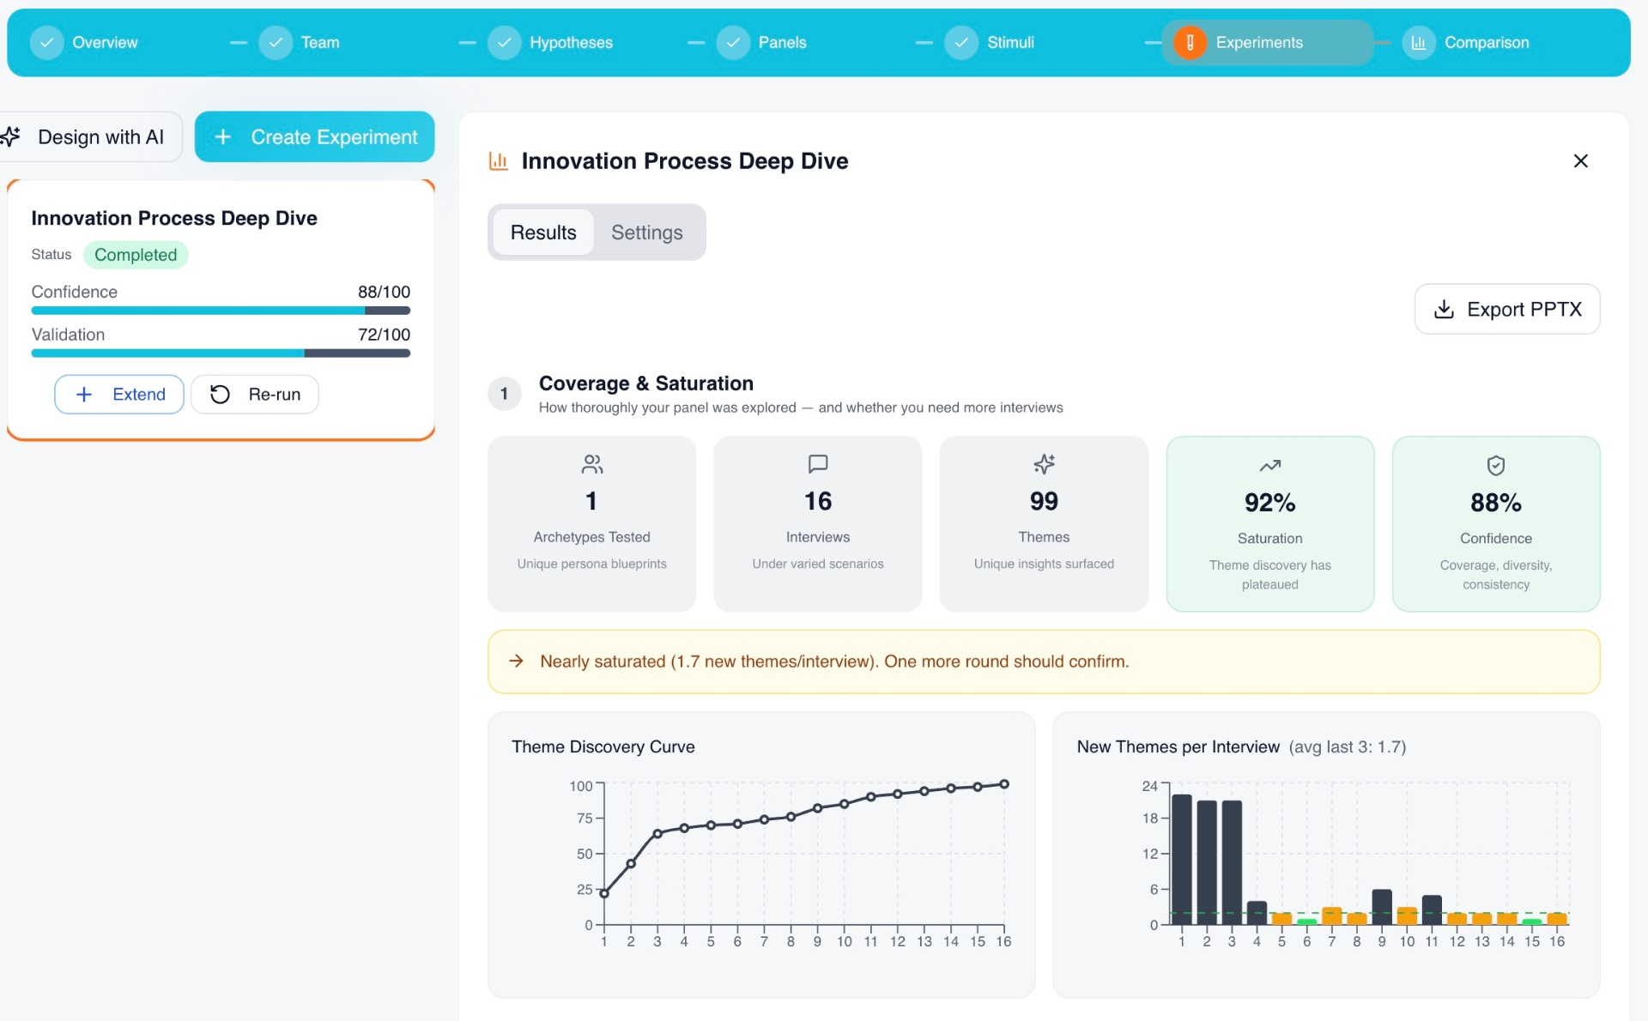Viewport: 1648px width, 1021px height.
Task: Click the orange Experiments step icon
Action: tap(1190, 42)
